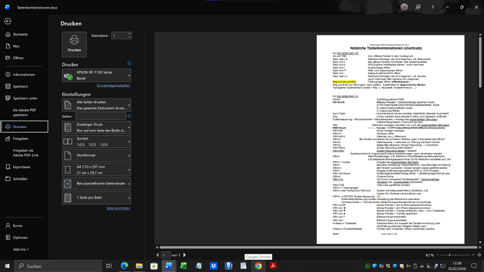Click the info icon next to Drucker
Viewport: 484px width, 272px height.
pos(129,63)
